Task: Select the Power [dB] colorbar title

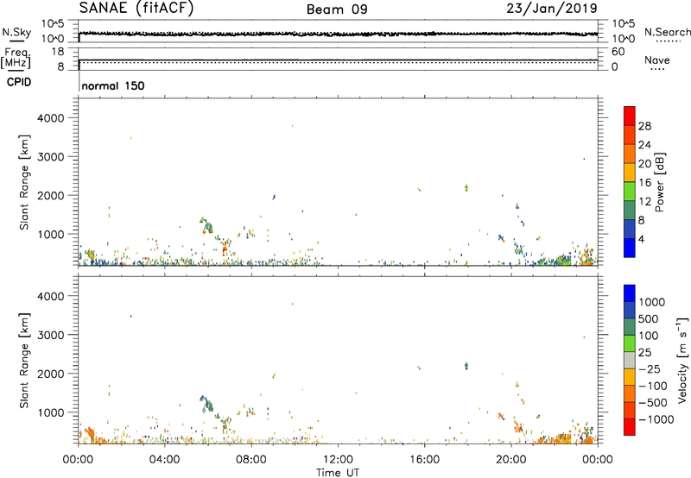Action: (x=659, y=182)
